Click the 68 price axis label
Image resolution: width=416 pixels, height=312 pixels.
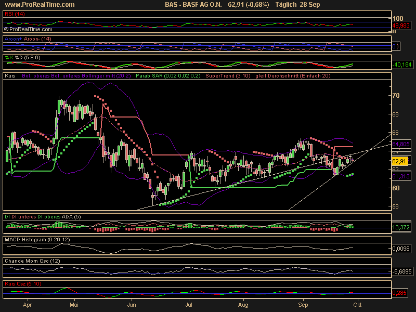point(395,114)
